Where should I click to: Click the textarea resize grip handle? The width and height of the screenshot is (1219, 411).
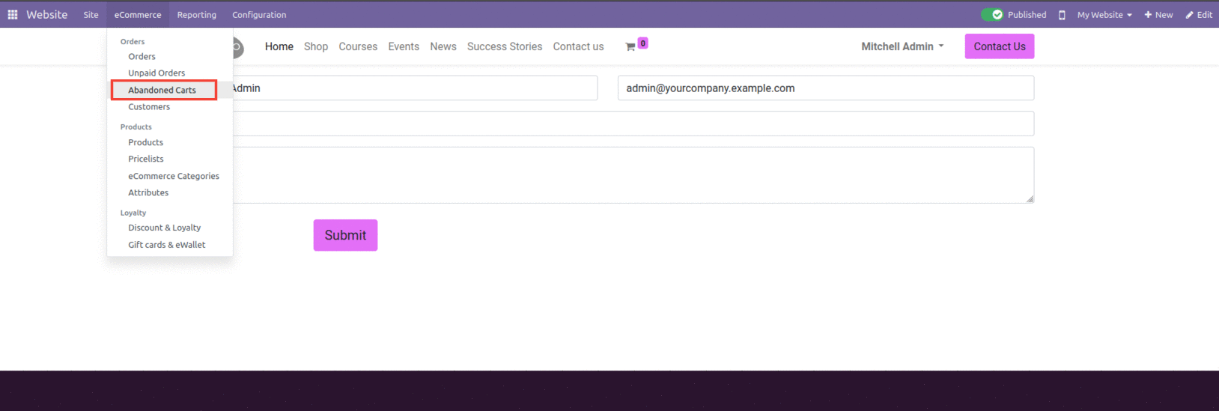[1030, 199]
